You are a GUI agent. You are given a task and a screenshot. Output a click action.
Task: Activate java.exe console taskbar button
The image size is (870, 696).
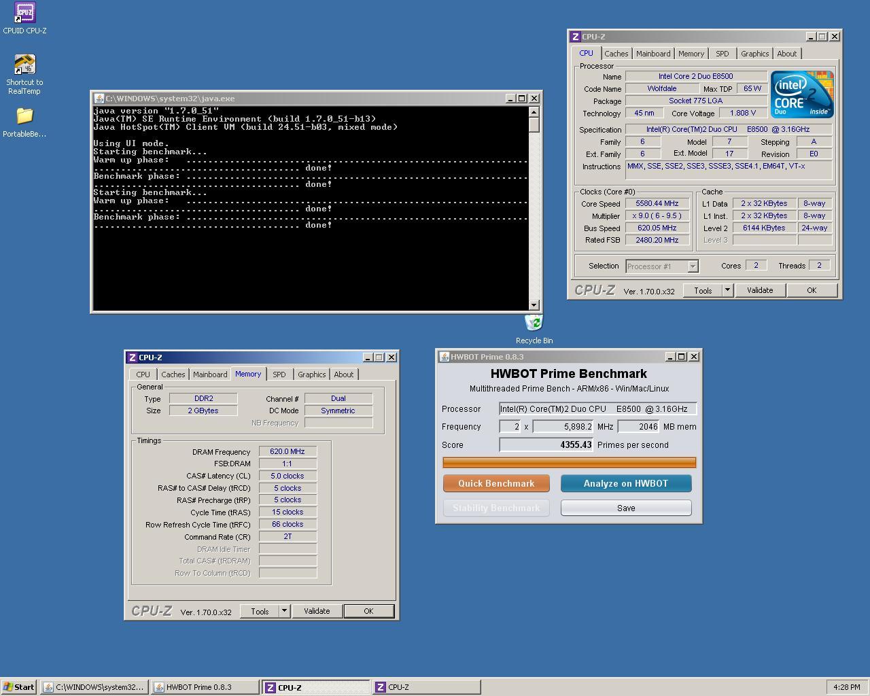pyautogui.click(x=94, y=687)
